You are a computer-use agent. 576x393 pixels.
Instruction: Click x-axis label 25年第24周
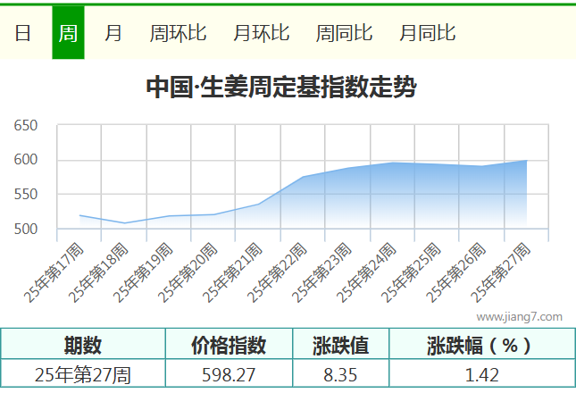[366, 272]
